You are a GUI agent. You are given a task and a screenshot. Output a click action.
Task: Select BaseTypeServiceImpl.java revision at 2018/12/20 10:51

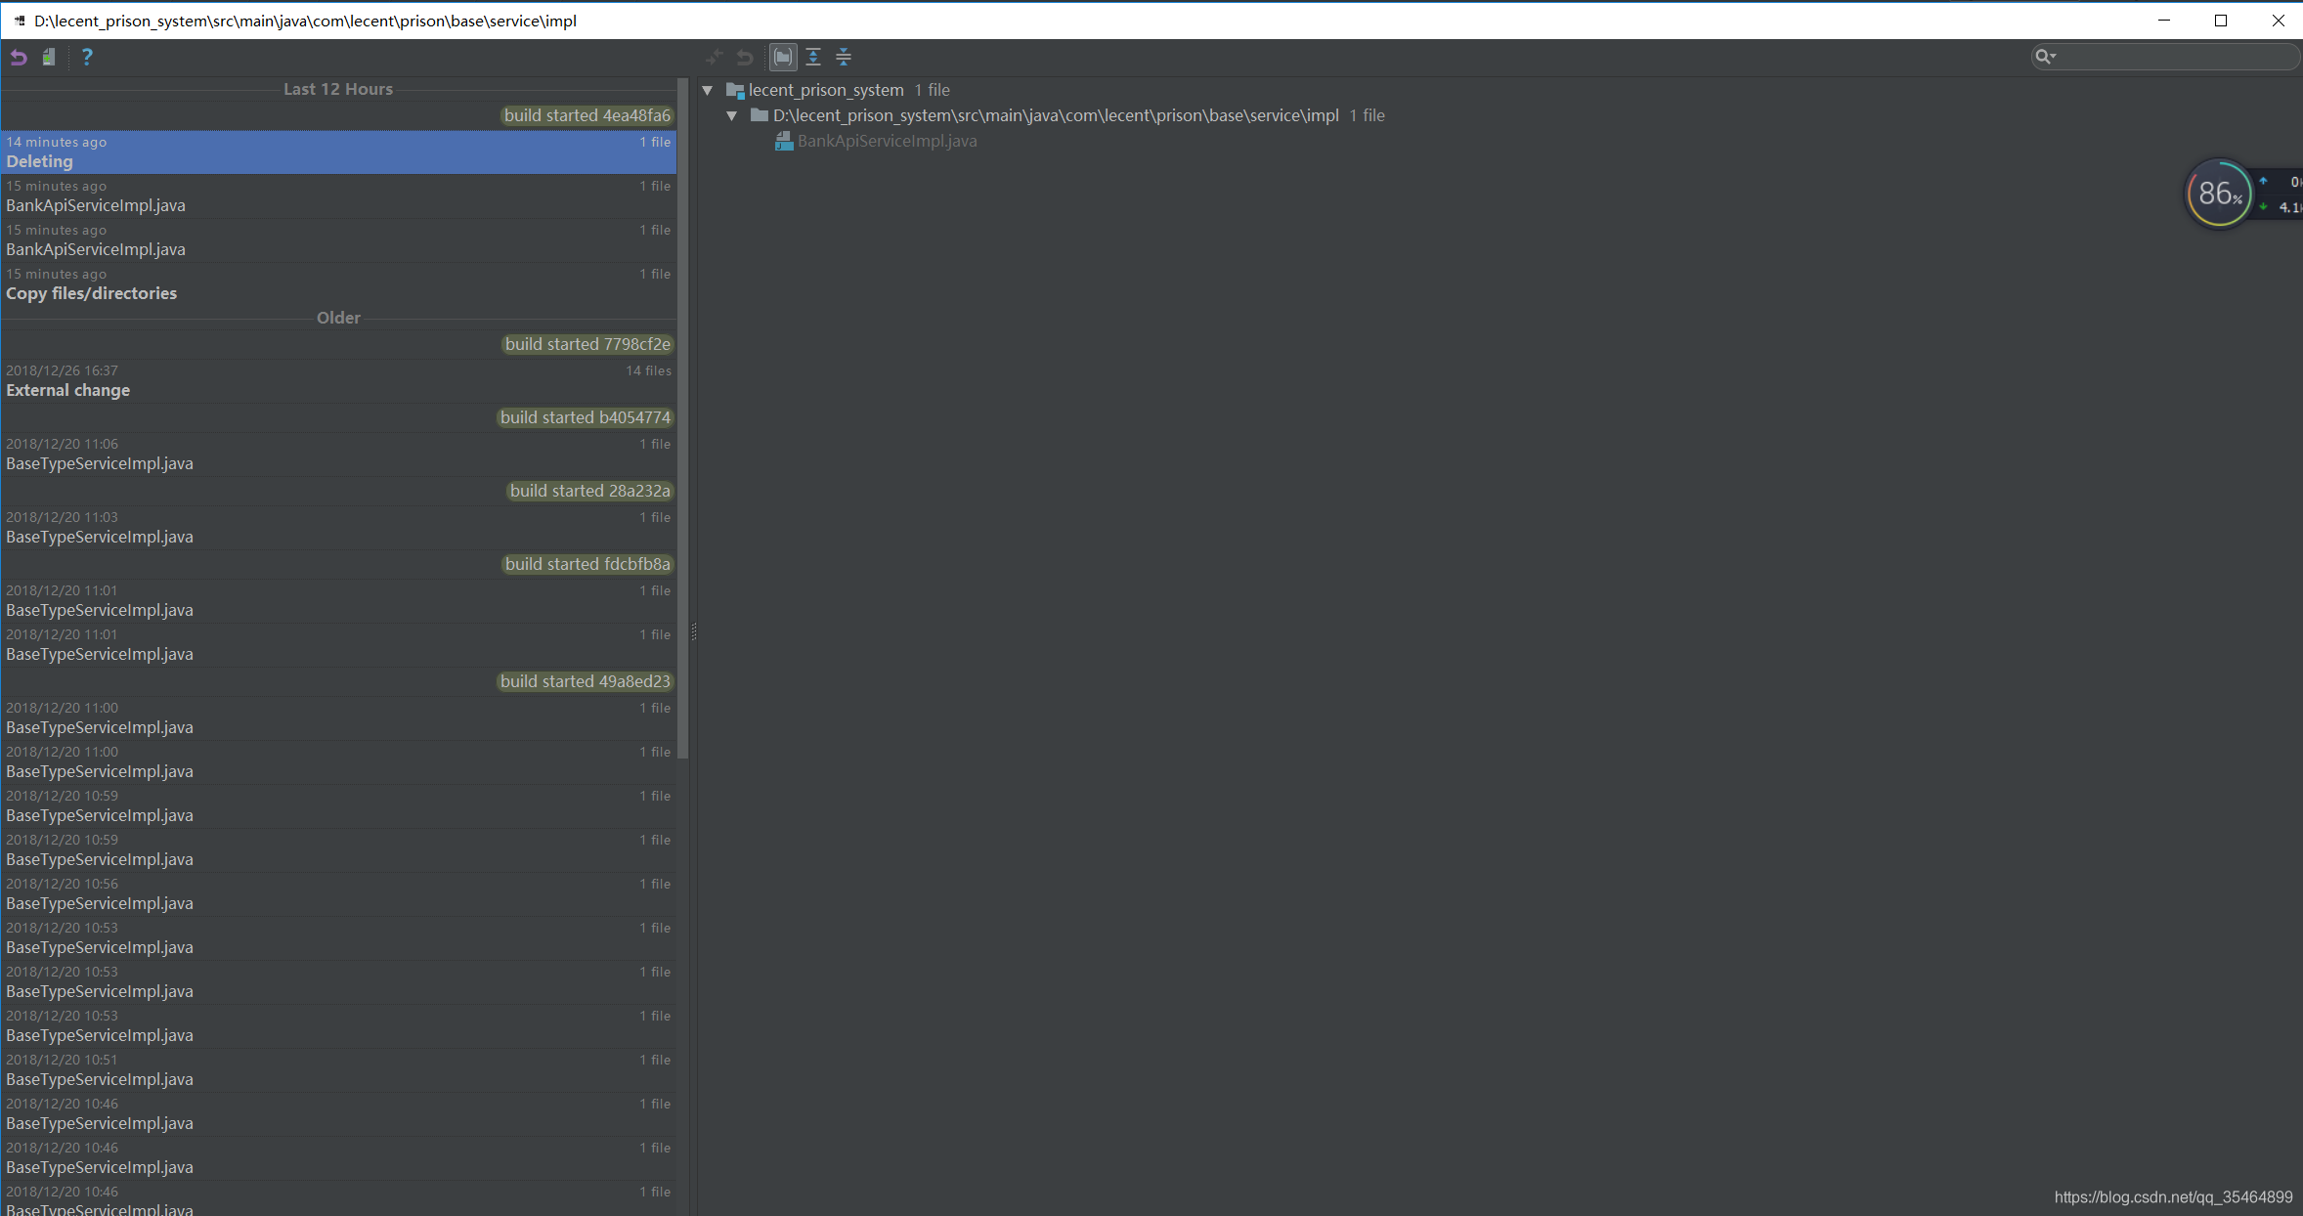338,1070
